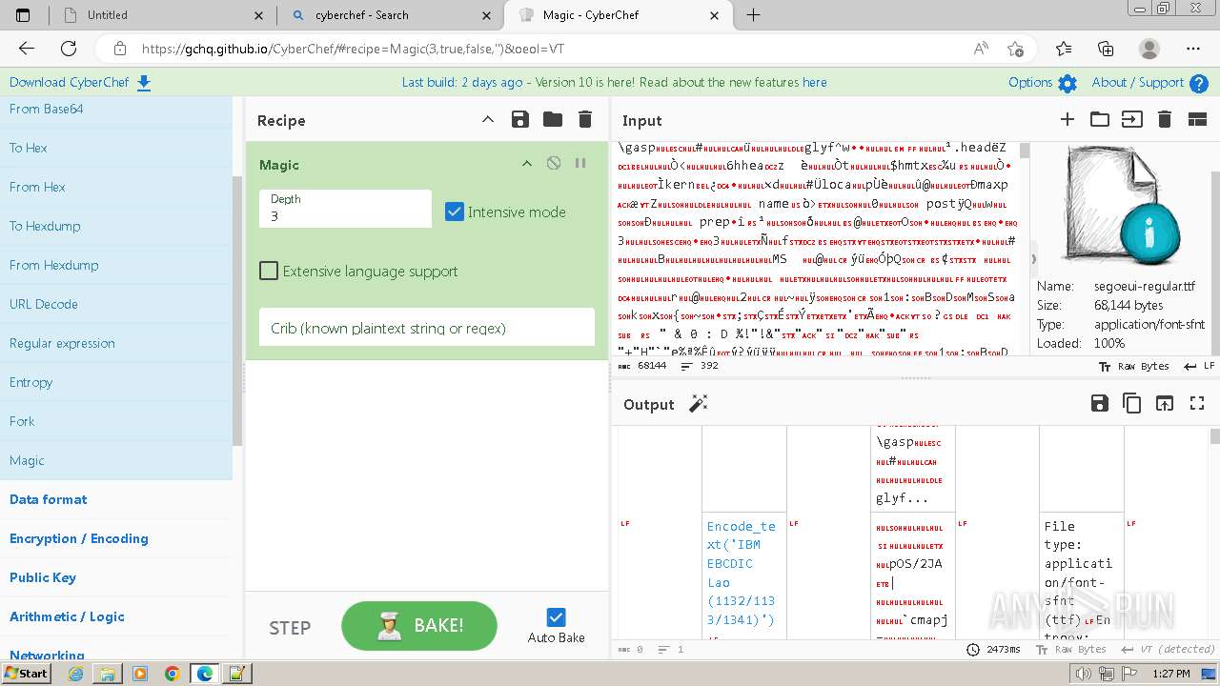Select the From Base64 operation

[x=115, y=109]
